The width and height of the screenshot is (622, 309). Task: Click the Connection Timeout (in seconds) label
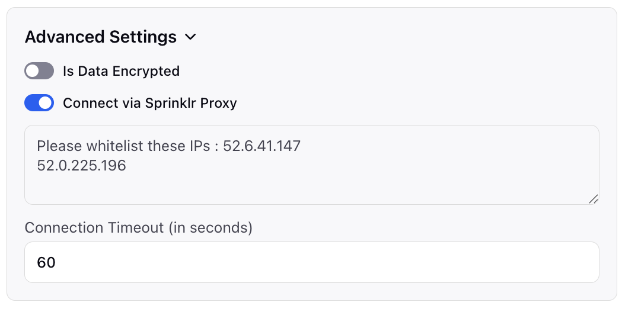138,228
